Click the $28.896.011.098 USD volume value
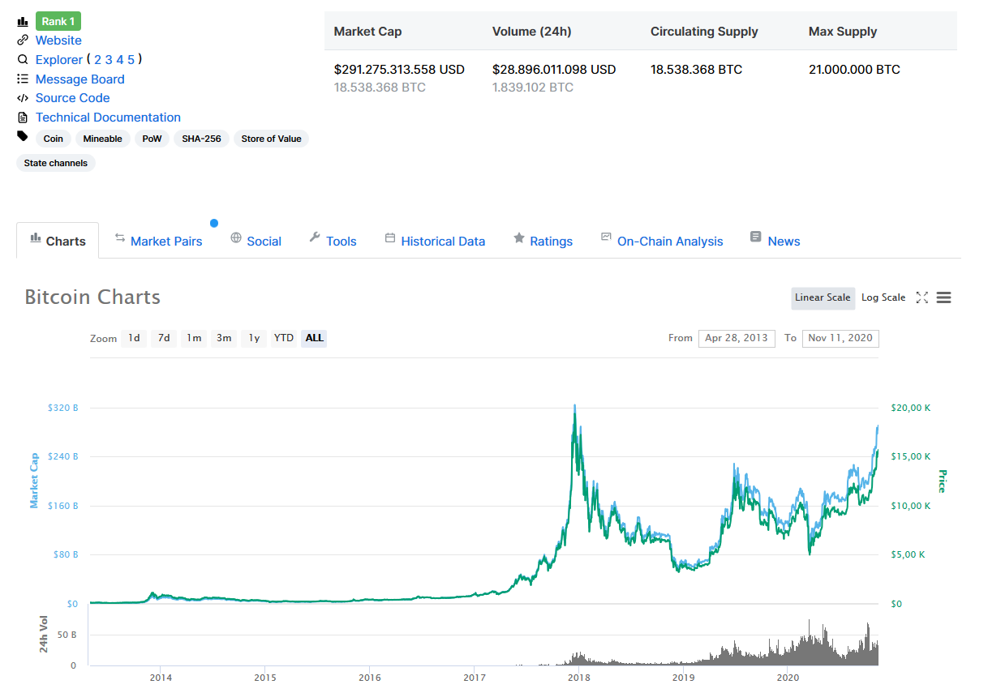Image resolution: width=988 pixels, height=693 pixels. (554, 70)
